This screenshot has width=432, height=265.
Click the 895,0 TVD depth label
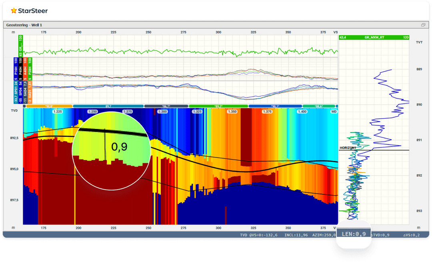[14, 169]
